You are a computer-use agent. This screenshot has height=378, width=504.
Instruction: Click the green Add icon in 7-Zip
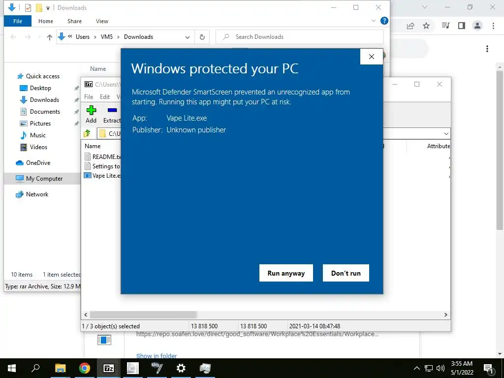(91, 110)
